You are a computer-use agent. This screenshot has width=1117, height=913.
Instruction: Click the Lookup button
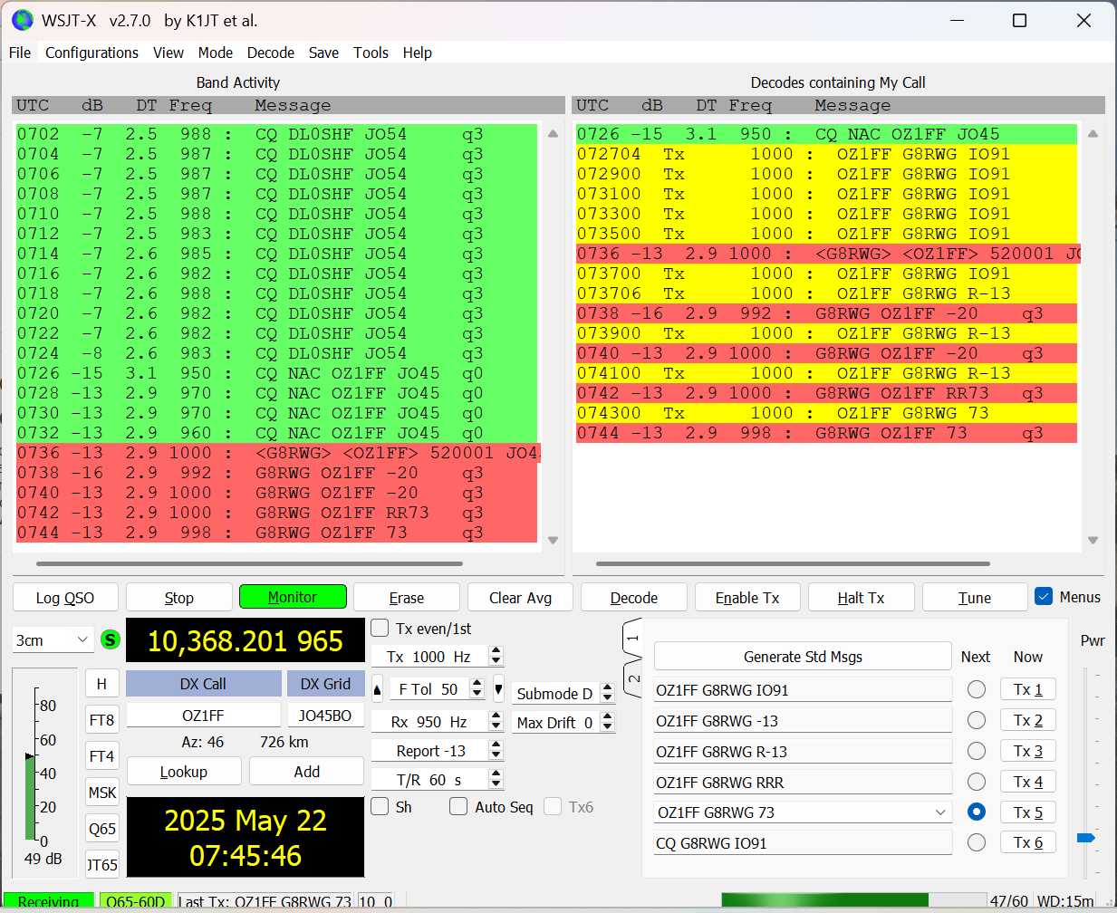click(x=184, y=772)
